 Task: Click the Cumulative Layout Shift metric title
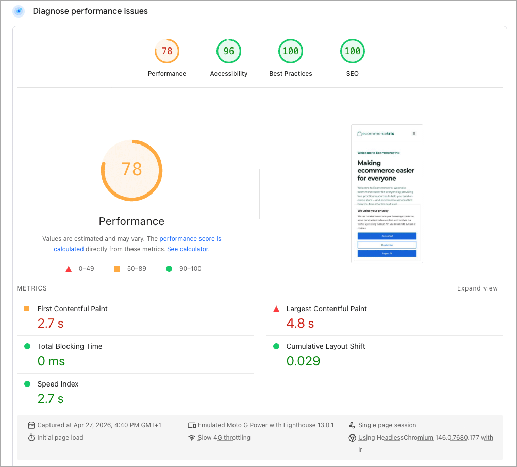326,346
